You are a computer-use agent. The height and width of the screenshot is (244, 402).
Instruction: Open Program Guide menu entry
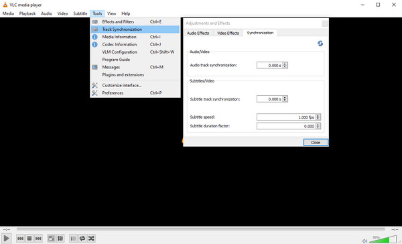135,60
